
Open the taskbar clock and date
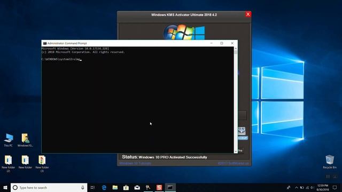tap(323, 187)
